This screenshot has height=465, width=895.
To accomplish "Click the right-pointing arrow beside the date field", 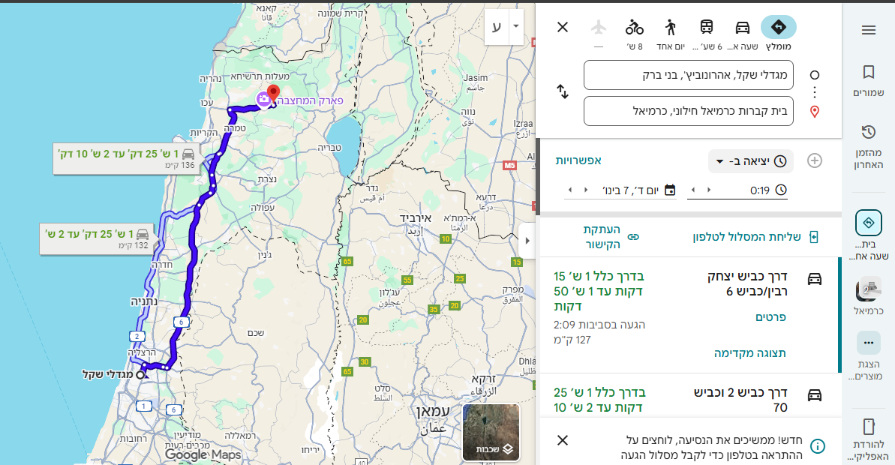I will pos(586,190).
